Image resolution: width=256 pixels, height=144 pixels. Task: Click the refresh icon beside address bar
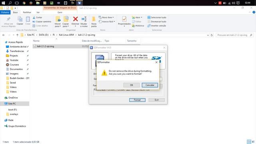click(212, 35)
